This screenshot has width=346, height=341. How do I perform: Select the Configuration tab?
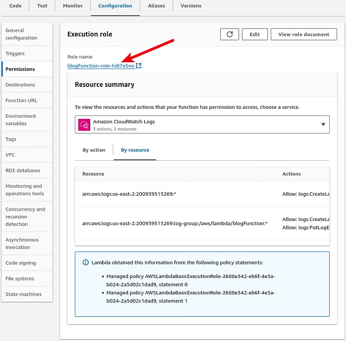tap(115, 6)
